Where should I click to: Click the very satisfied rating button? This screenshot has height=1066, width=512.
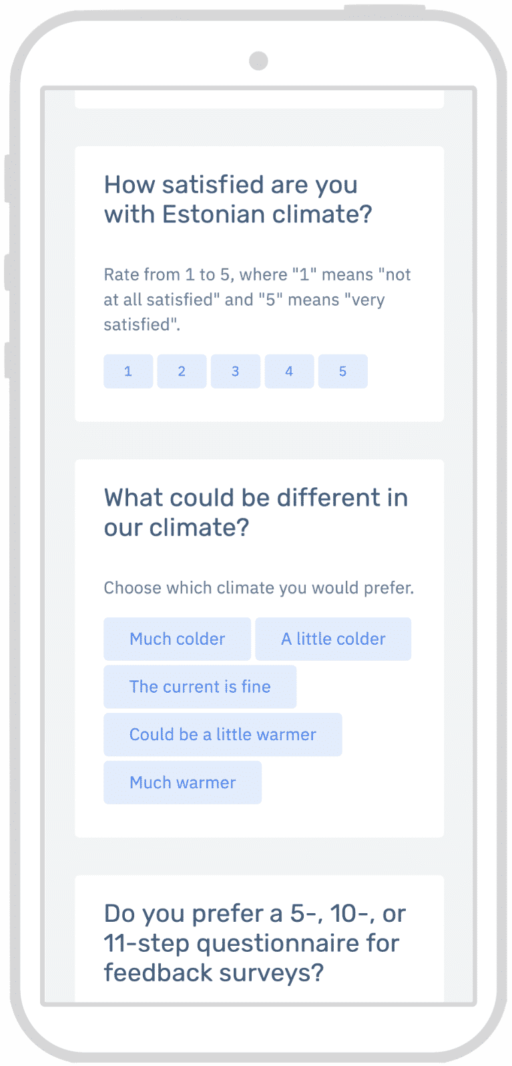click(342, 371)
